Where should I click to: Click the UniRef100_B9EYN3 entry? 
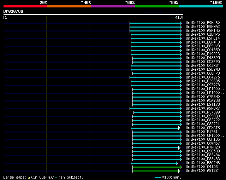(x=203, y=70)
